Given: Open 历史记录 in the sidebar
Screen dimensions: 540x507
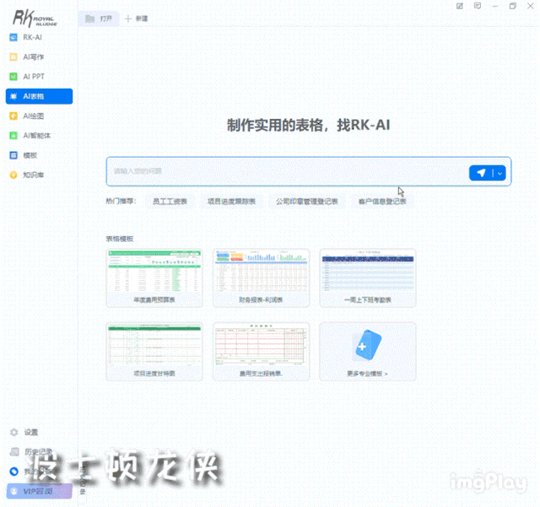Looking at the screenshot, I should 31,451.
